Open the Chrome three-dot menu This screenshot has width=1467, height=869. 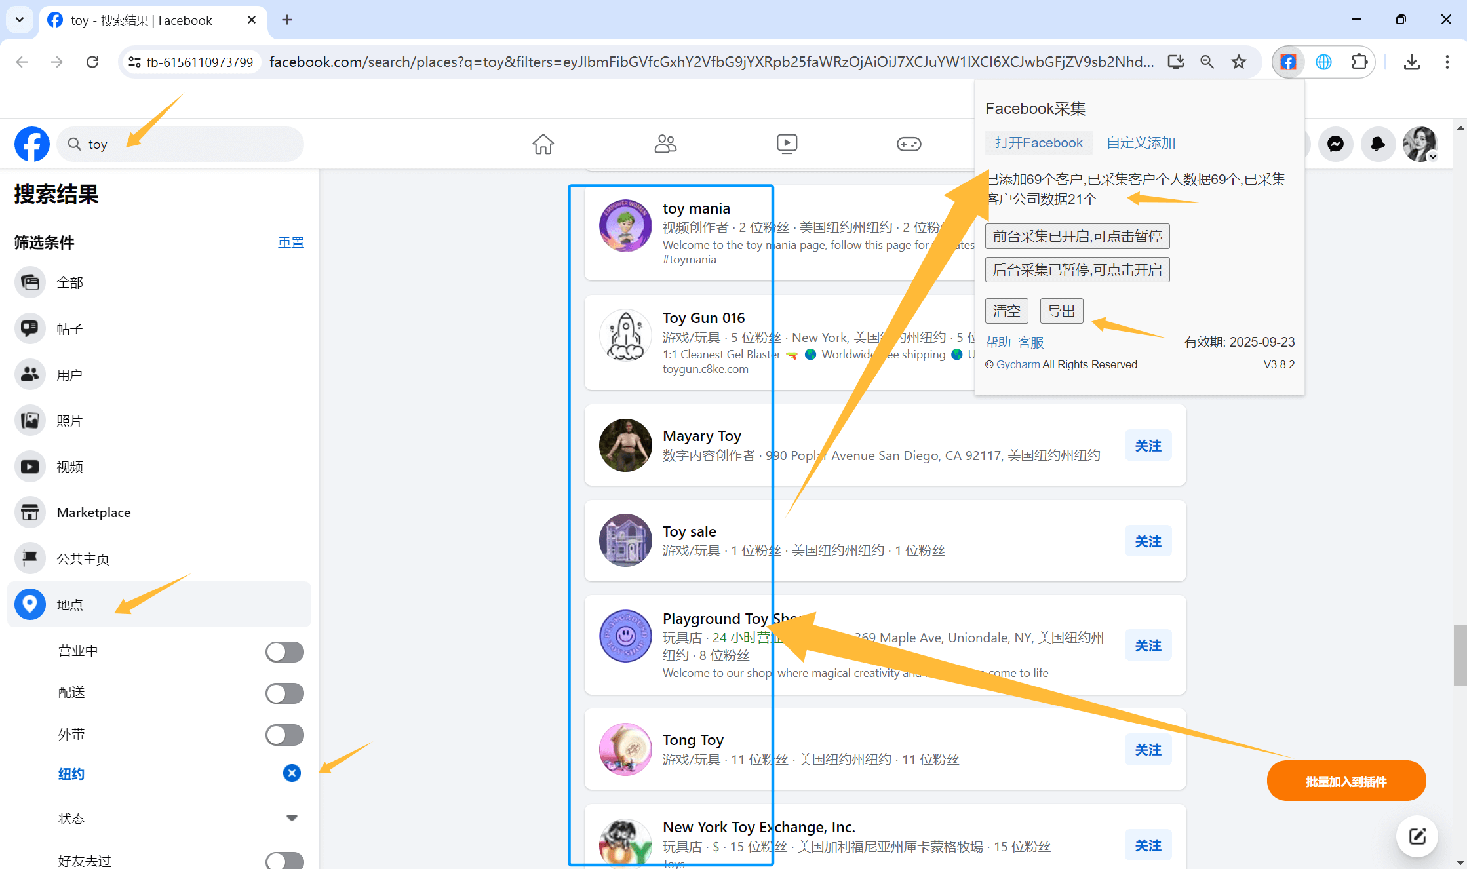1447,62
